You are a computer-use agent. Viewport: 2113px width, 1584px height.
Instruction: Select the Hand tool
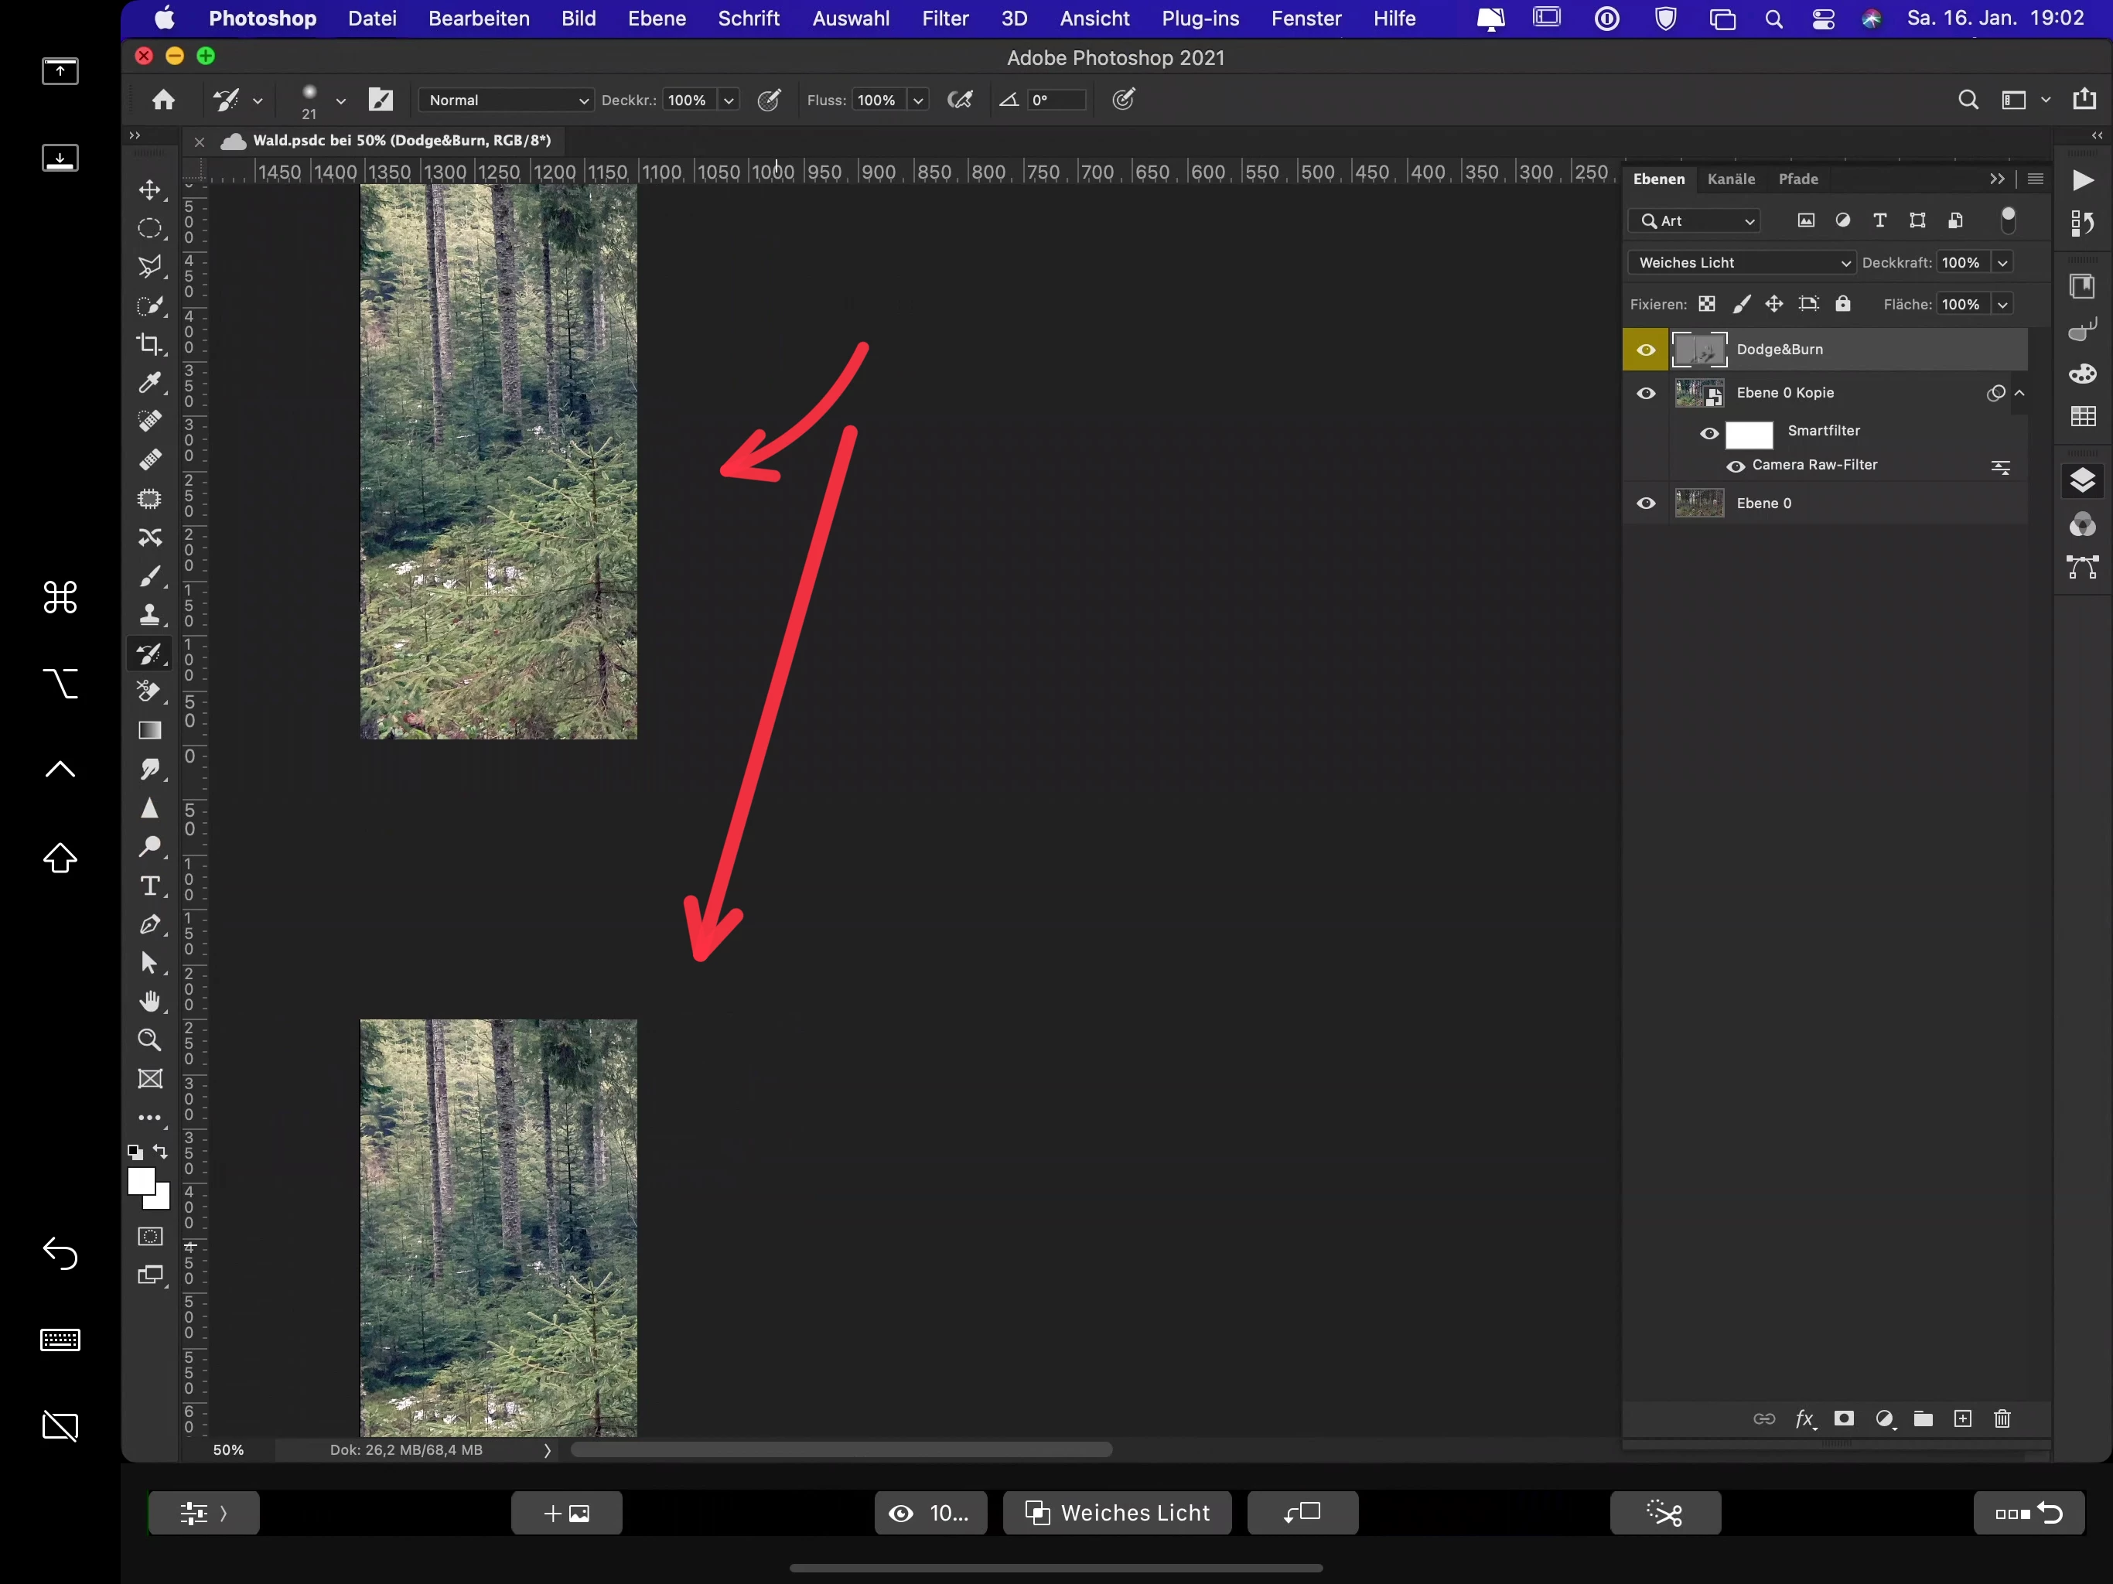(150, 1002)
